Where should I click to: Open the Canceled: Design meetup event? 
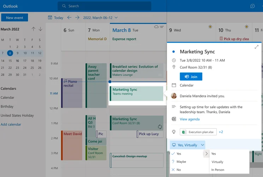pos(136,160)
